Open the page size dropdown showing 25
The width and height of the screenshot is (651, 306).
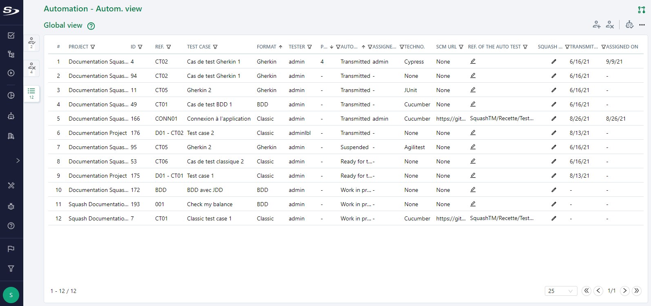560,291
